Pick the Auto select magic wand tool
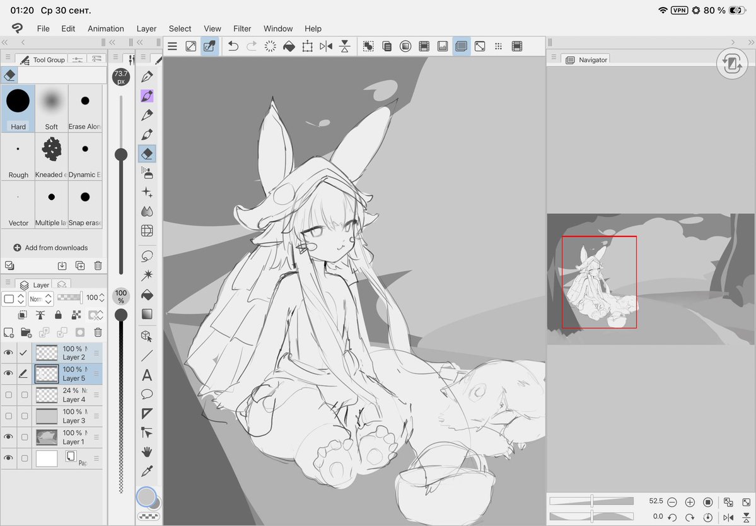Image resolution: width=756 pixels, height=526 pixels. coord(147,275)
